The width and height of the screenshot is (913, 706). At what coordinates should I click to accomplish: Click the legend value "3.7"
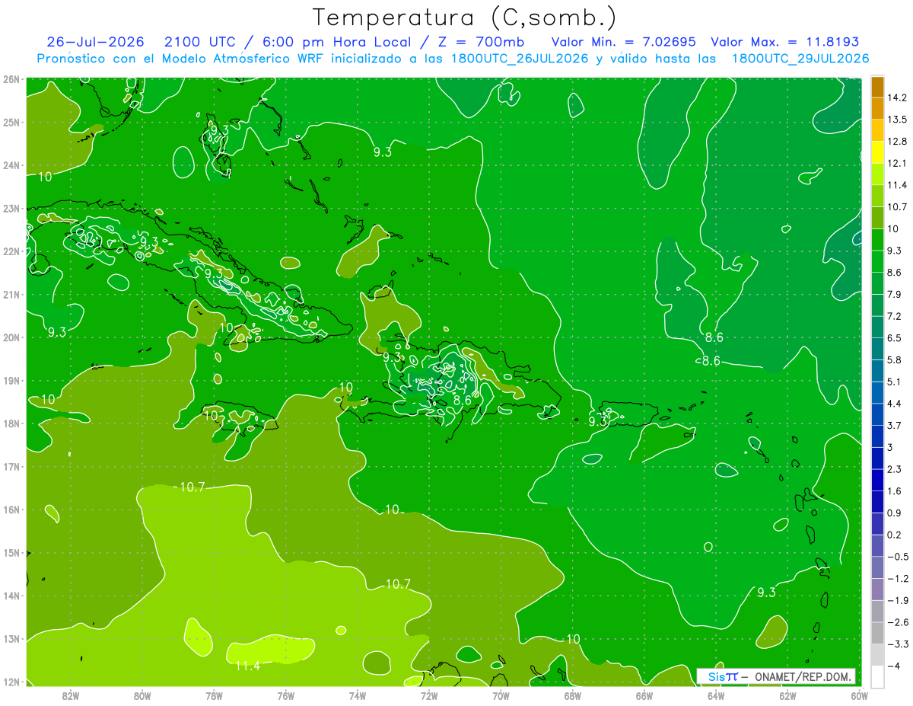coord(894,425)
